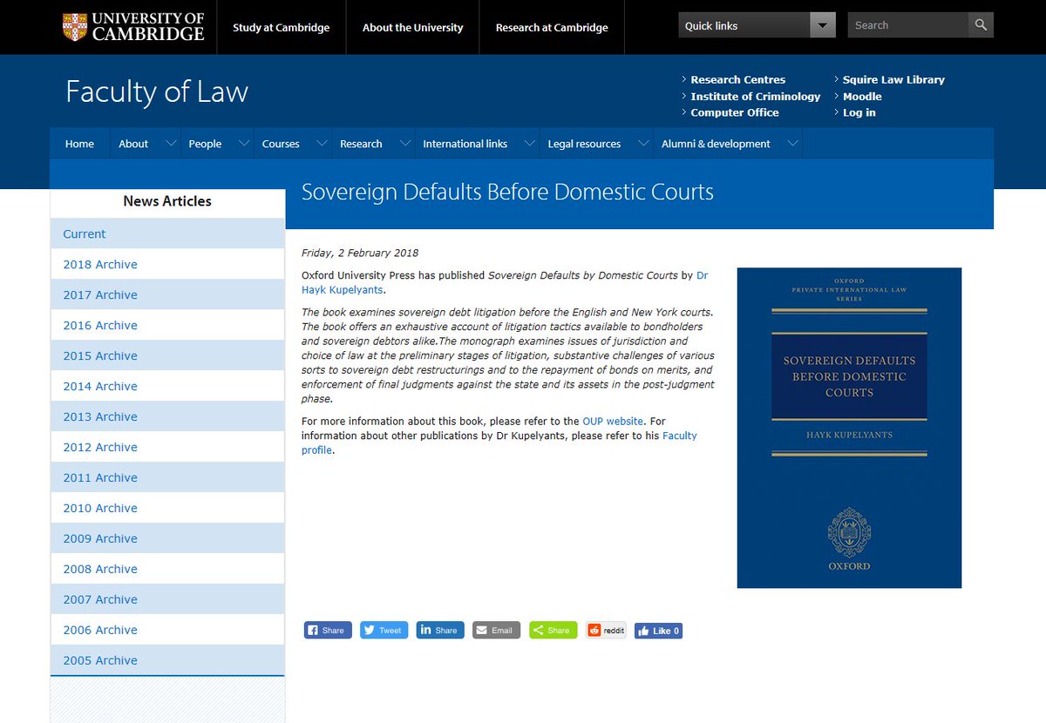Open the 2018 Archive
The height and width of the screenshot is (723, 1046).
click(167, 264)
